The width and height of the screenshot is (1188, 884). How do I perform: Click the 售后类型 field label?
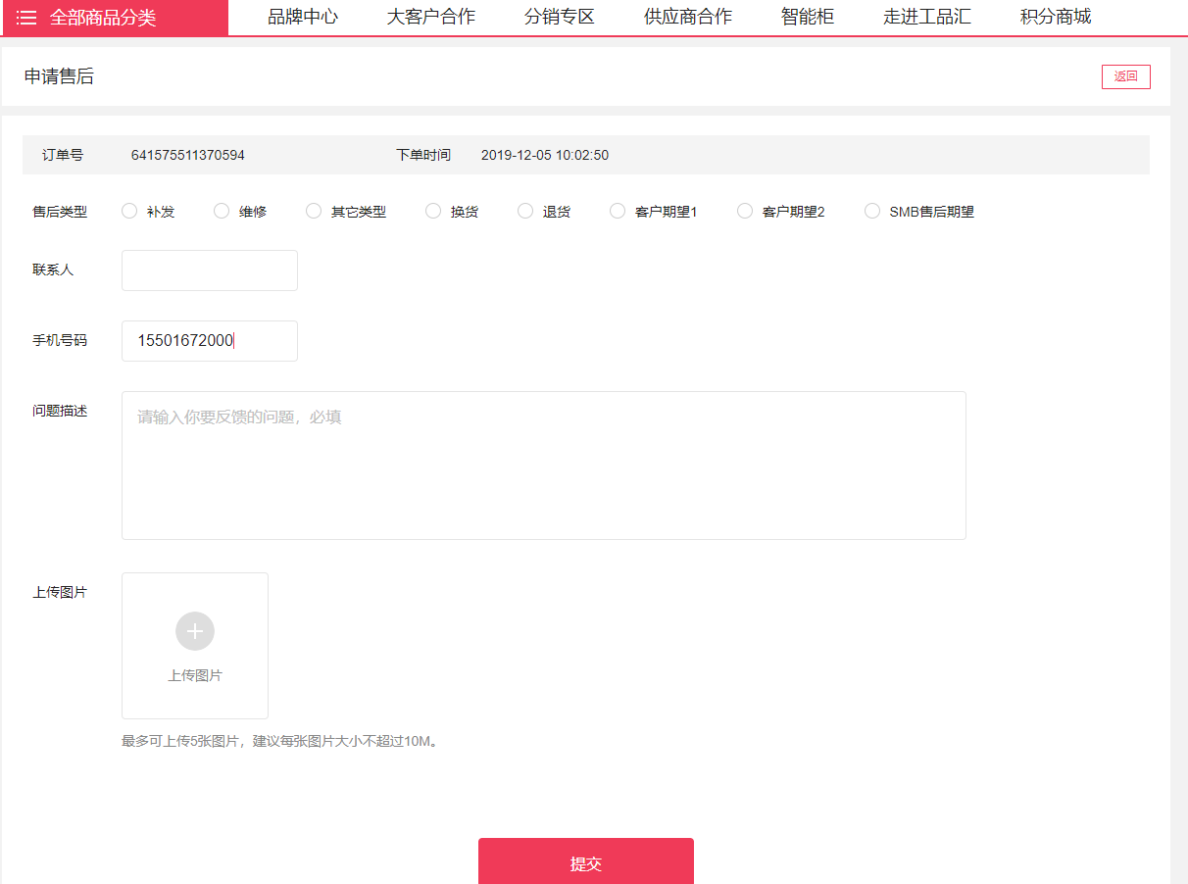[x=60, y=211]
